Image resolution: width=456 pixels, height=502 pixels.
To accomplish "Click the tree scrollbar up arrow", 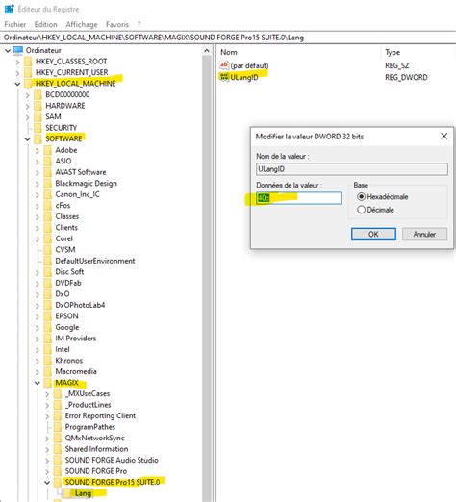I will 207,51.
